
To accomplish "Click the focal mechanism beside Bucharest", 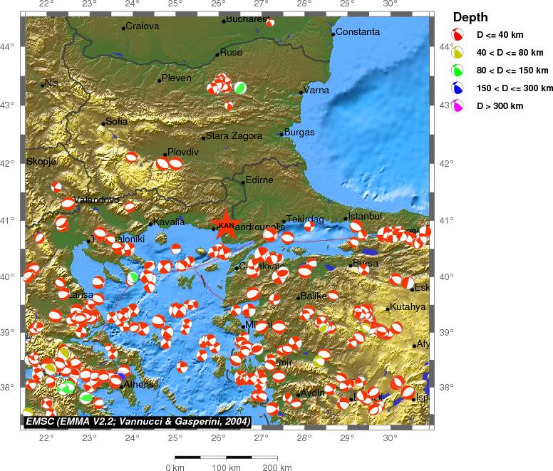I will (x=270, y=23).
